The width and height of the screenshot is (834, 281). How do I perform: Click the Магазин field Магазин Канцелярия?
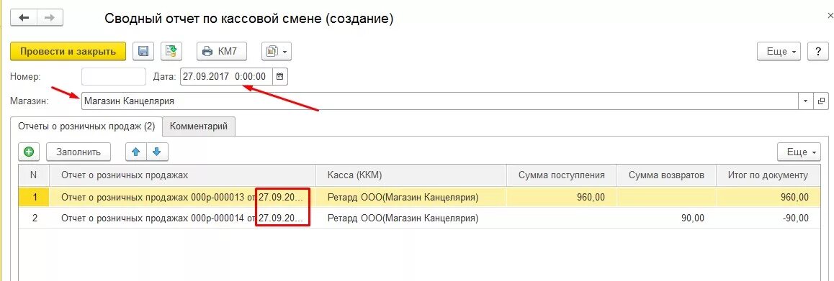pos(440,101)
